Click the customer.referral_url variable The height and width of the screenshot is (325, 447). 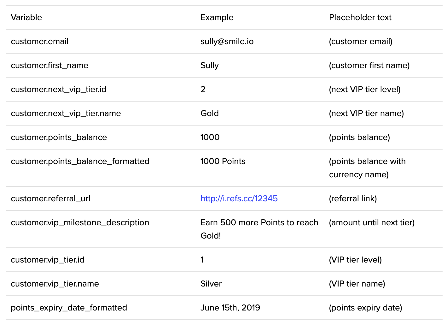[50, 198]
